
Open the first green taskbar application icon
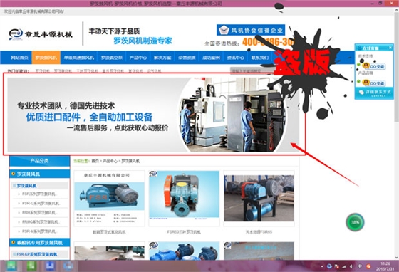[11, 266]
